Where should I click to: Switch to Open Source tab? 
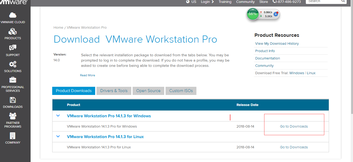point(148,91)
